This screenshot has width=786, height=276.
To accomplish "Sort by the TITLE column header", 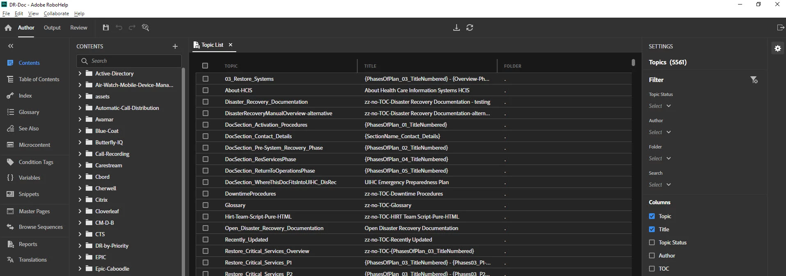I will click(370, 66).
